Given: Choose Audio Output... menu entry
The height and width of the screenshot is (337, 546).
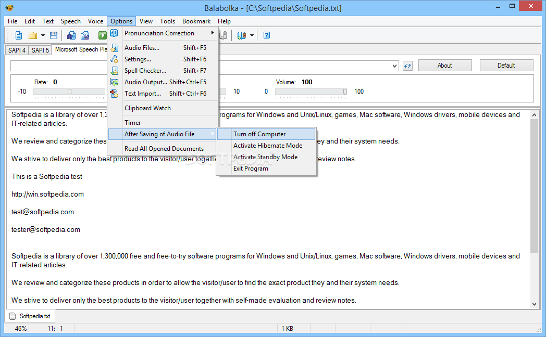Looking at the screenshot, I should point(163,82).
